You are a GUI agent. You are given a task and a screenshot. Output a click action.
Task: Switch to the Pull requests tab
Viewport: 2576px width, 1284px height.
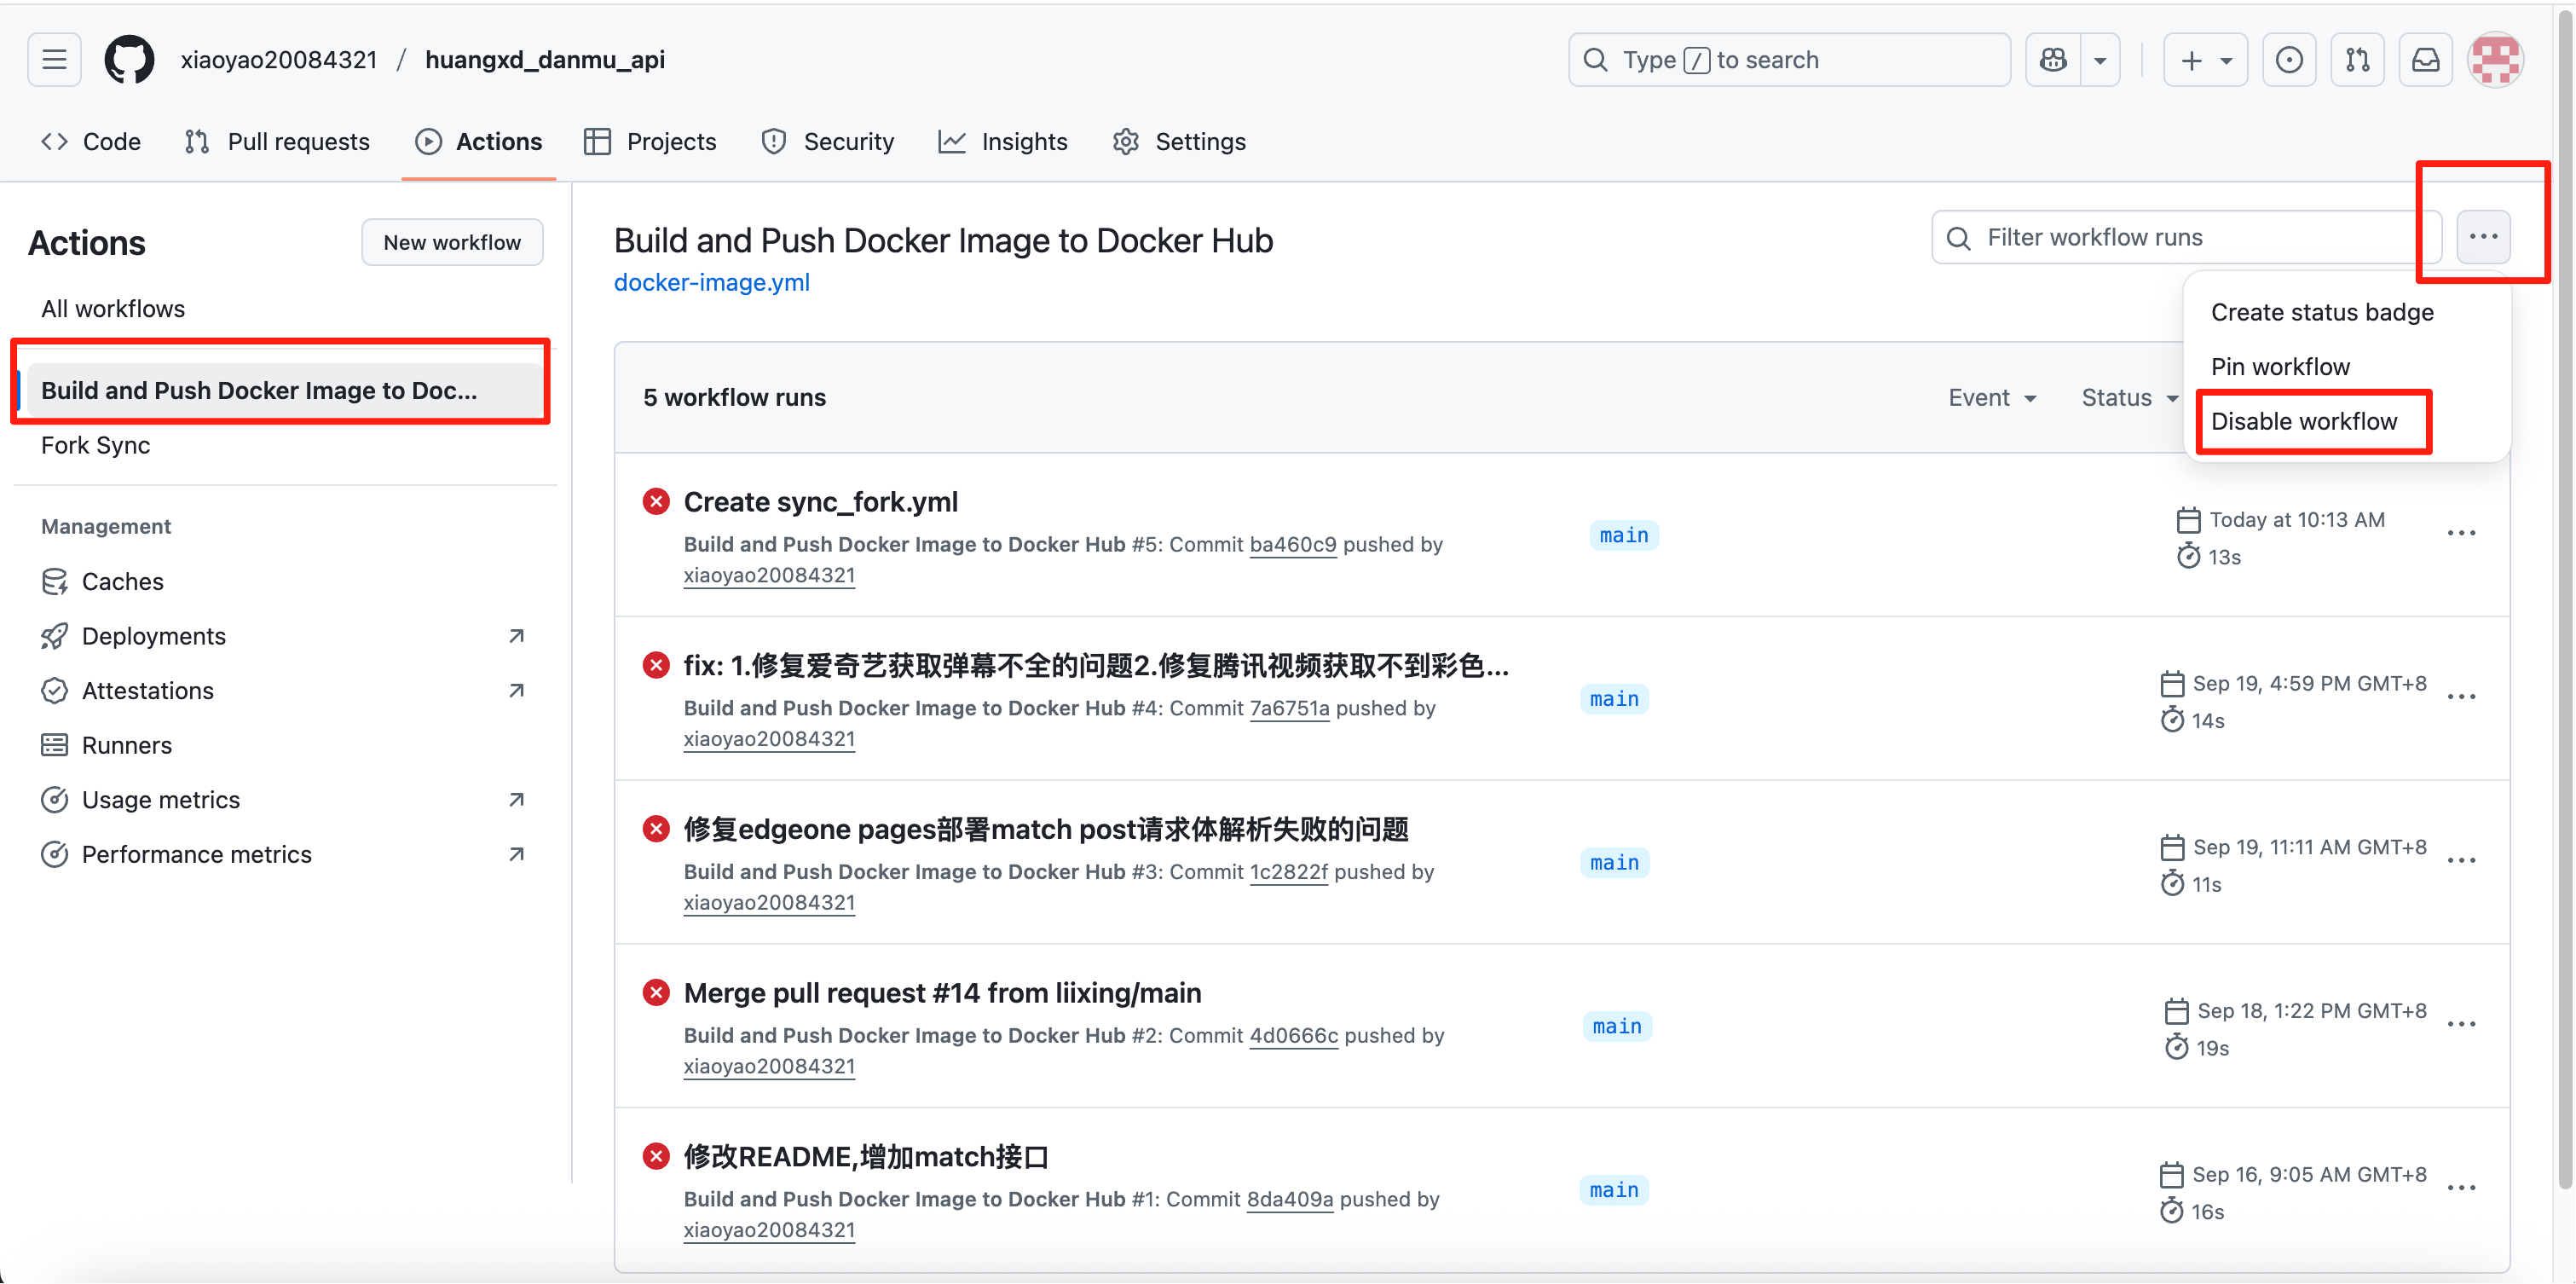click(x=277, y=142)
